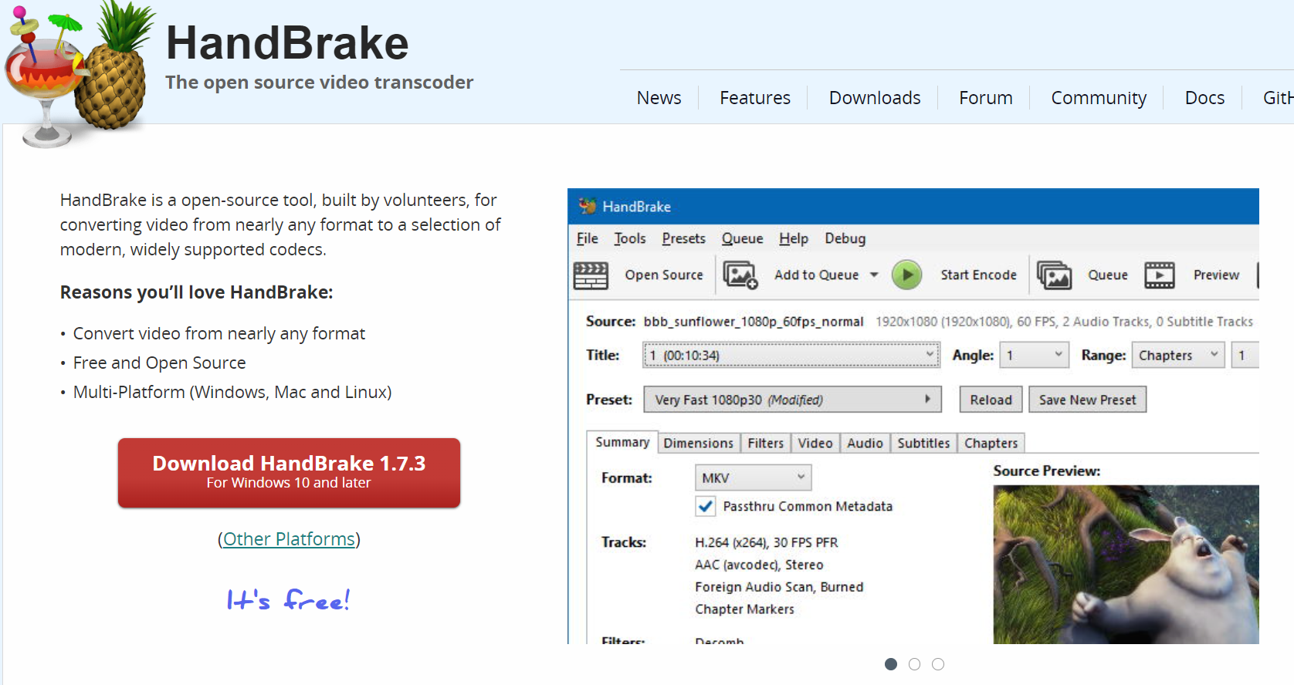Click the Save New Preset button
1294x685 pixels.
(1087, 400)
